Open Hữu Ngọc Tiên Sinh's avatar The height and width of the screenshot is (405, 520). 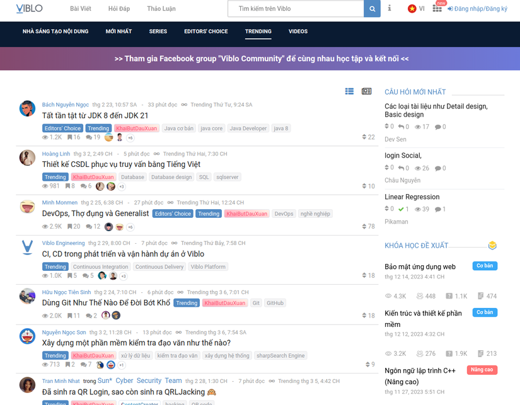(x=27, y=296)
